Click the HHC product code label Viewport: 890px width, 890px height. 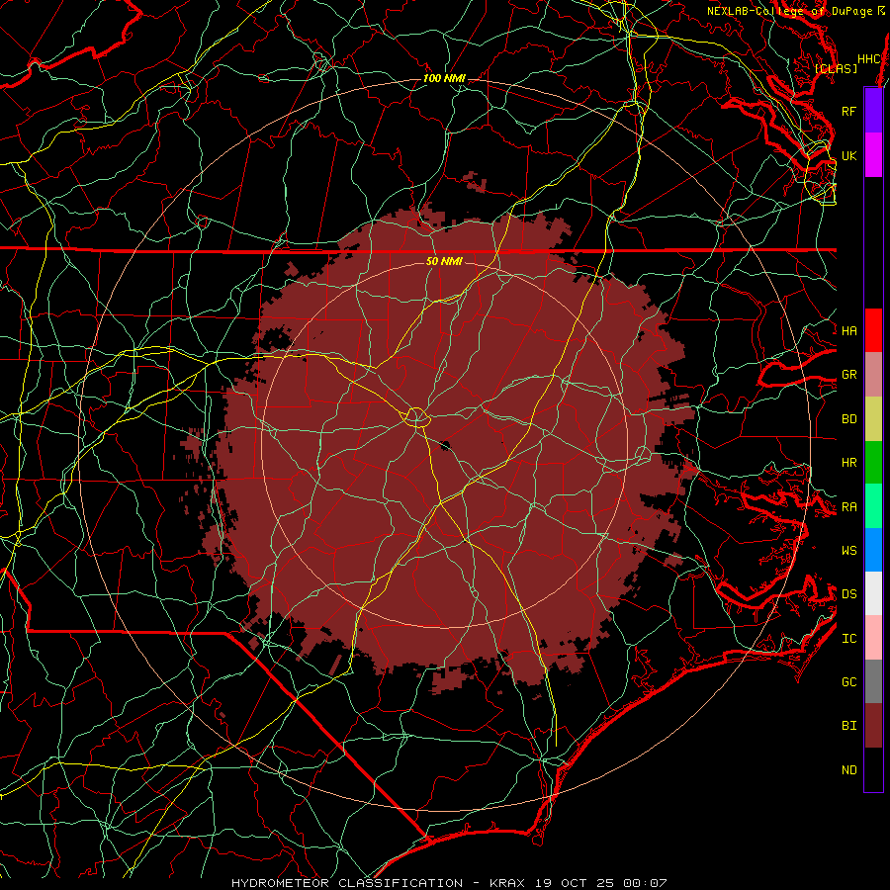pos(868,59)
